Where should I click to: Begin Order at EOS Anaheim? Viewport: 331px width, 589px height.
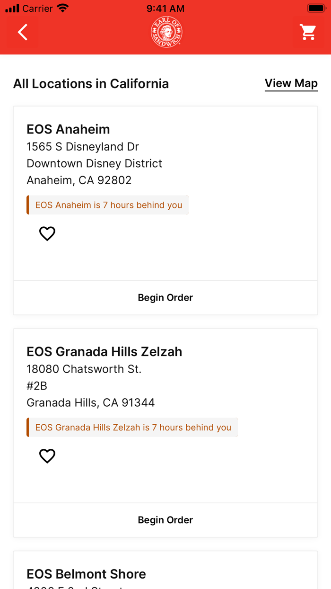pyautogui.click(x=165, y=297)
